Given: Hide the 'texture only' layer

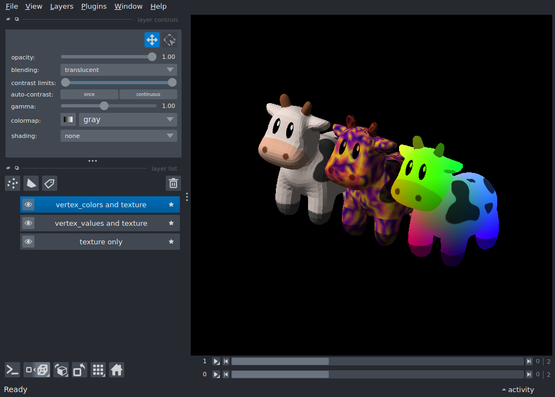Looking at the screenshot, I should tap(28, 242).
